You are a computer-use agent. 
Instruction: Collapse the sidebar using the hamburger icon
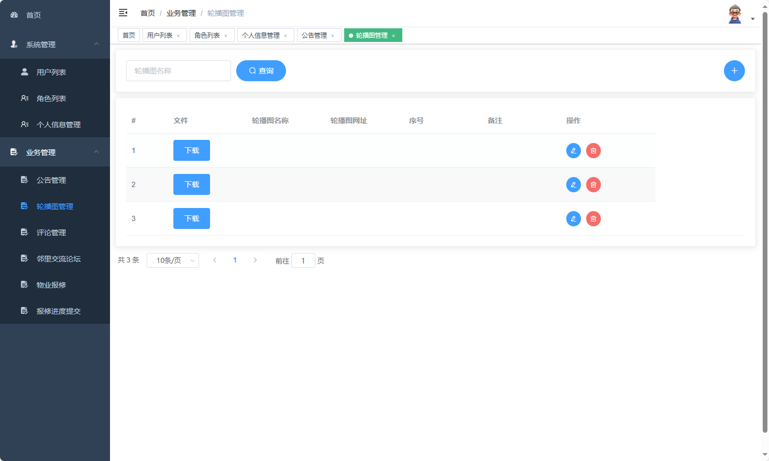tap(123, 13)
